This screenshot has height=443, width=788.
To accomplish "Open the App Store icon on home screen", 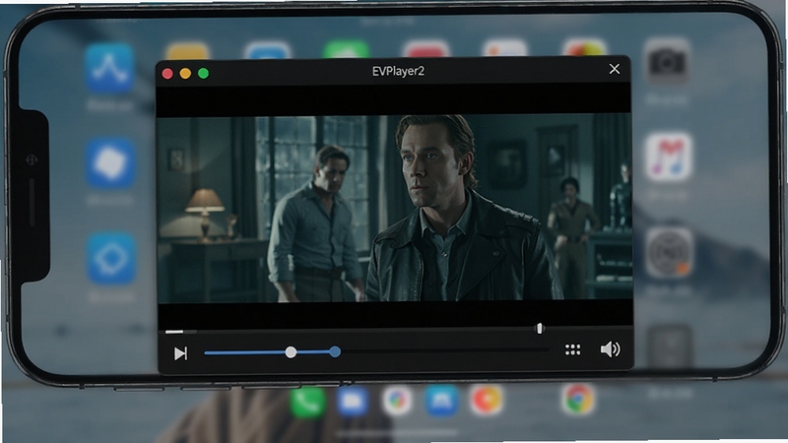I will pyautogui.click(x=109, y=68).
